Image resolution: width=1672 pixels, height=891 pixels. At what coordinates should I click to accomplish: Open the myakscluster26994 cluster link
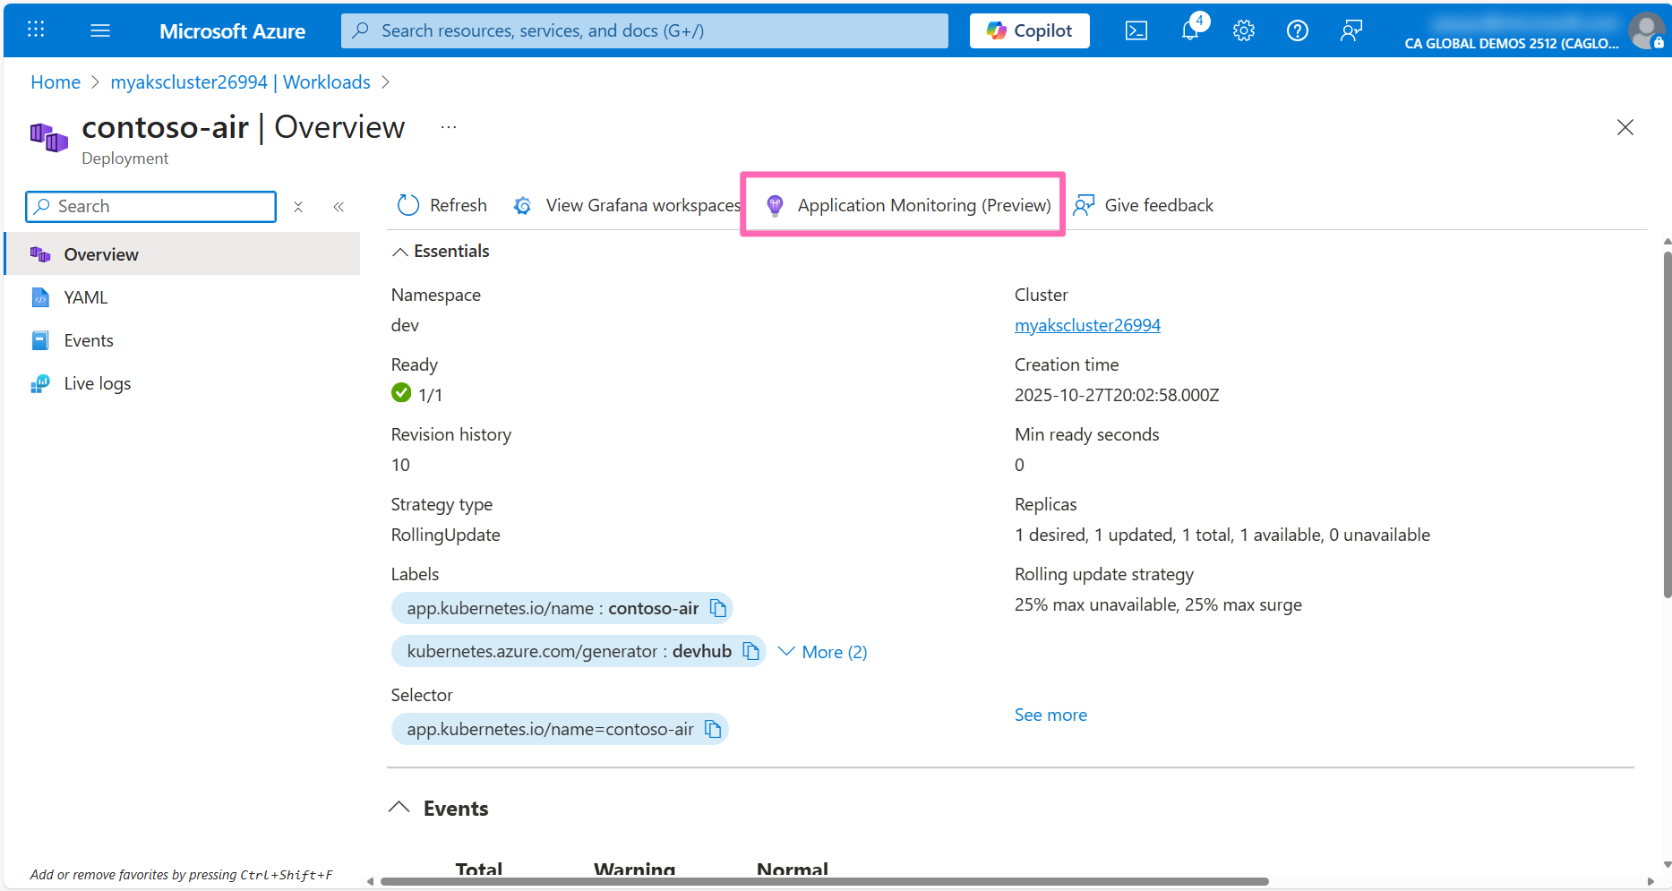pos(1086,324)
